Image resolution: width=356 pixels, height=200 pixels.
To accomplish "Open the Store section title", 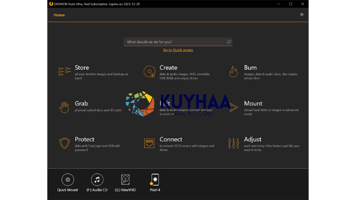I will click(82, 67).
